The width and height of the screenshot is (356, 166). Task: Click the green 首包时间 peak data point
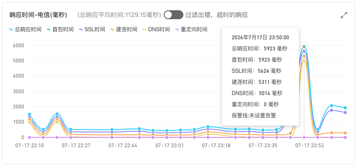(x=304, y=47)
